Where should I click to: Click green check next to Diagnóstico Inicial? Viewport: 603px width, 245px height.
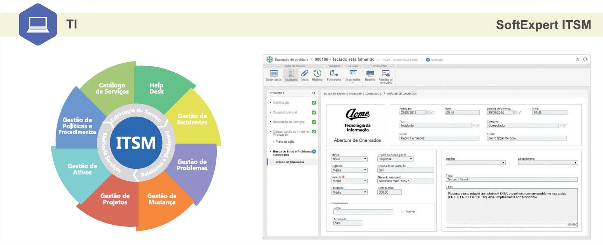[x=314, y=112]
